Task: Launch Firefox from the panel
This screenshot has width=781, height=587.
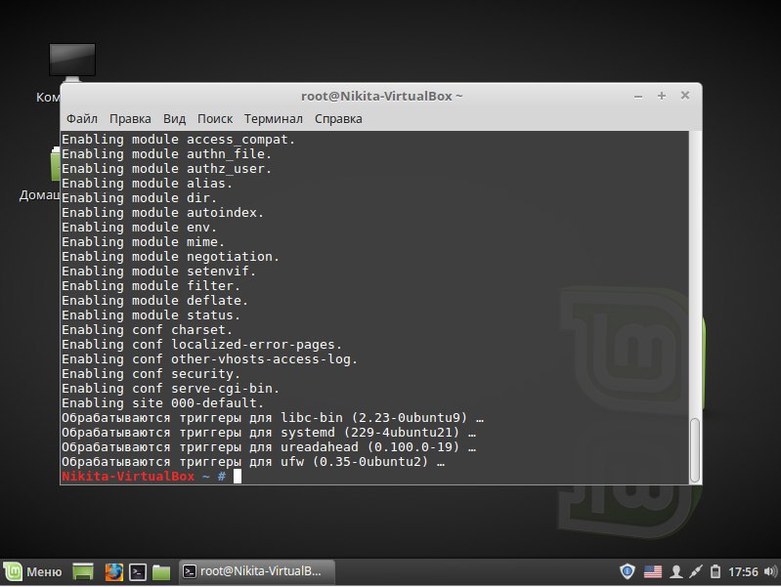Action: [113, 571]
